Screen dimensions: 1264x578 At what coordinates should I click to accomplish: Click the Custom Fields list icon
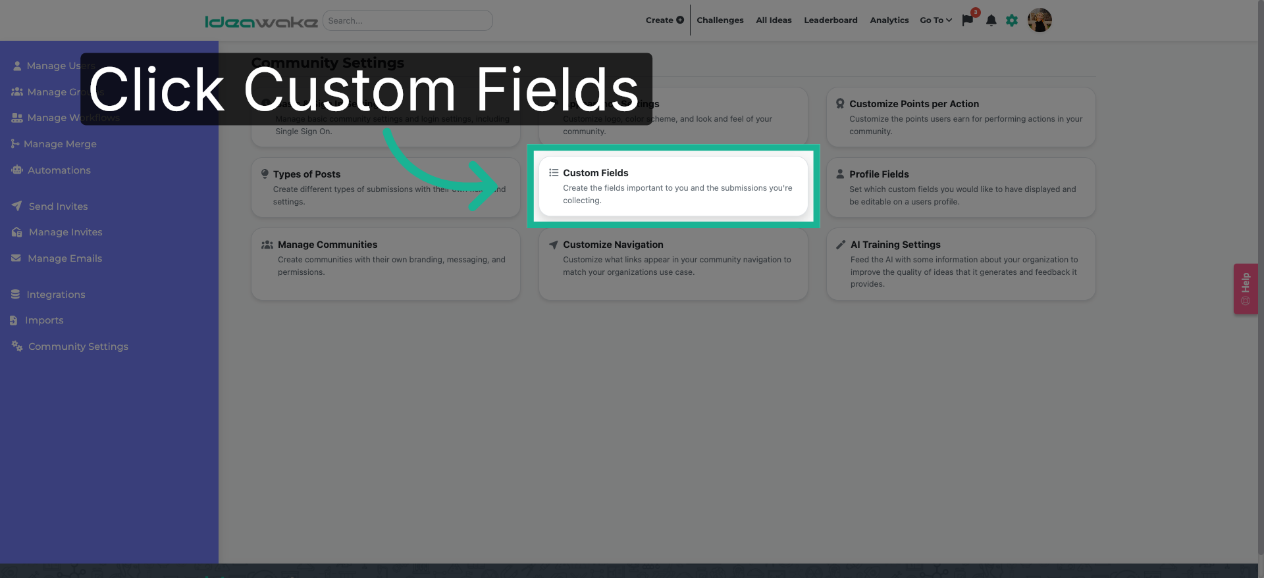(554, 173)
